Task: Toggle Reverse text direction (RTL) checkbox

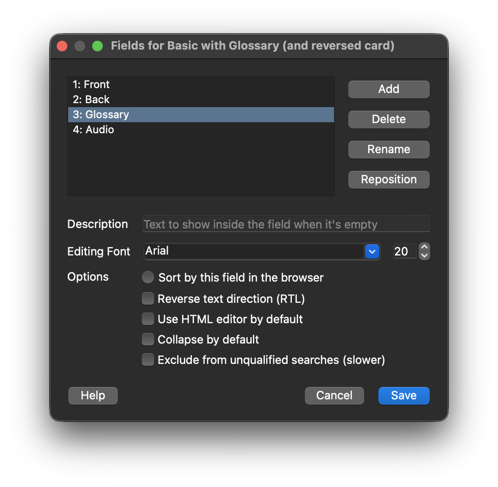Action: [148, 299]
